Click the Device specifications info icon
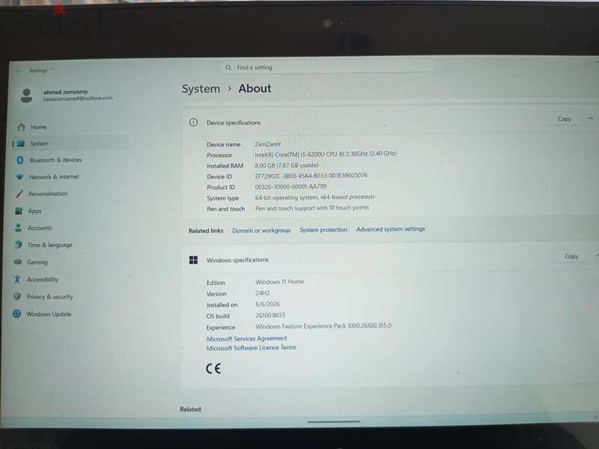Screen dimensions: 599x449 click(x=193, y=123)
